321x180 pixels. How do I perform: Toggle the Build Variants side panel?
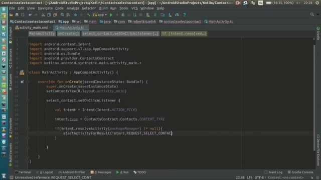coord(11,154)
